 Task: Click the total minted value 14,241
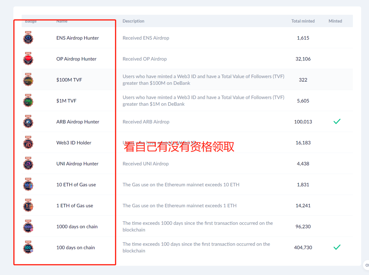[x=303, y=206]
